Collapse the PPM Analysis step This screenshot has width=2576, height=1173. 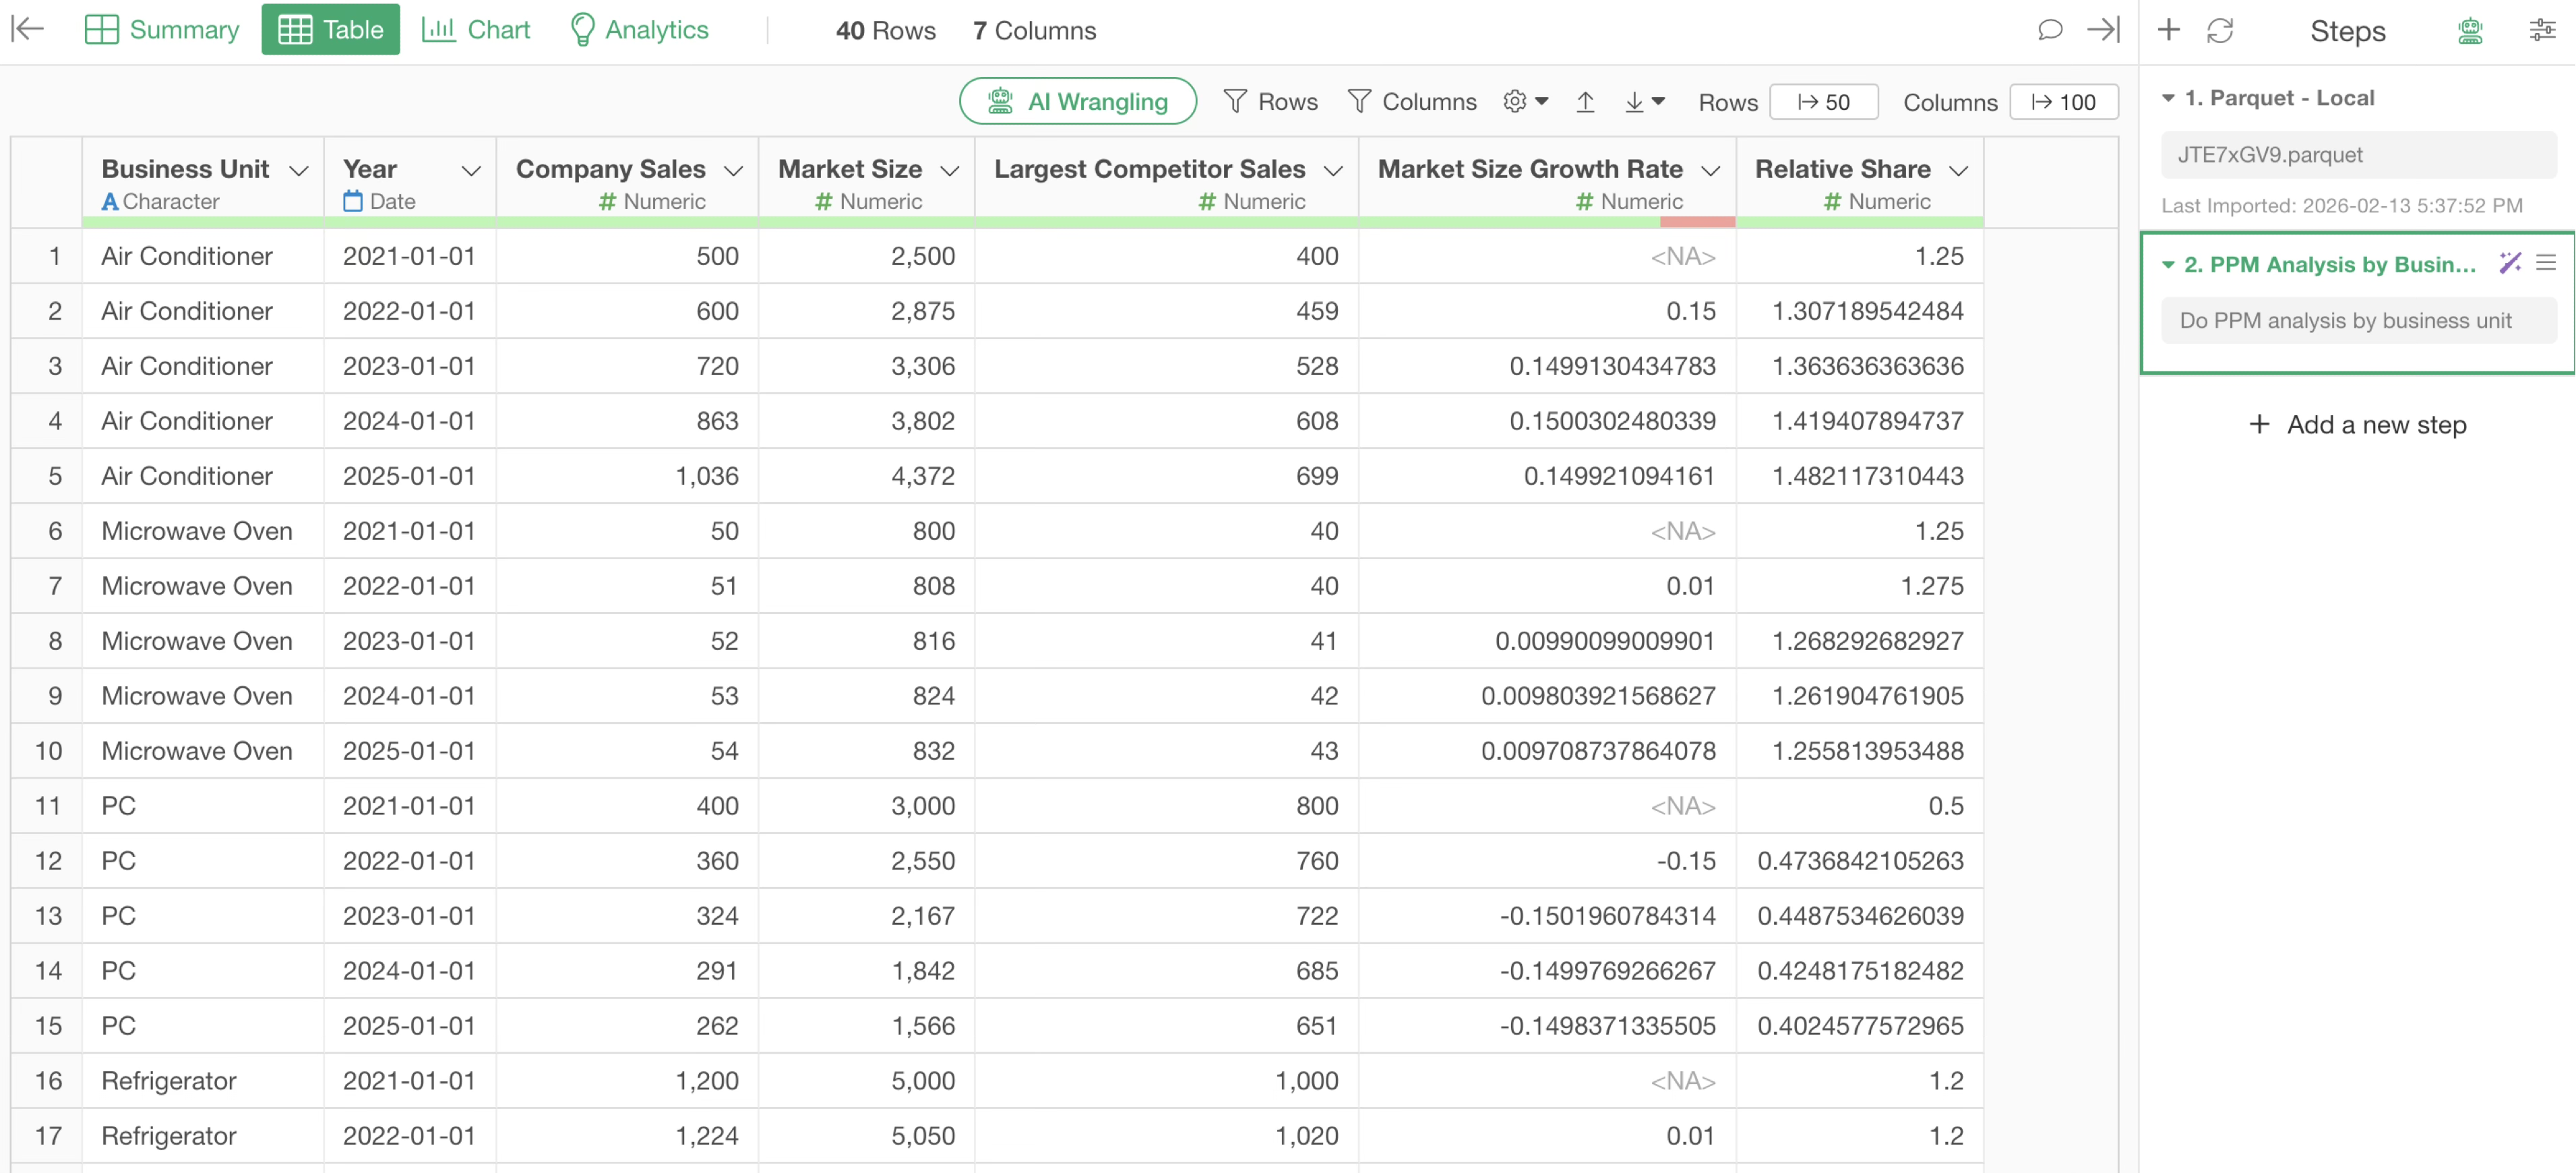coord(2168,265)
